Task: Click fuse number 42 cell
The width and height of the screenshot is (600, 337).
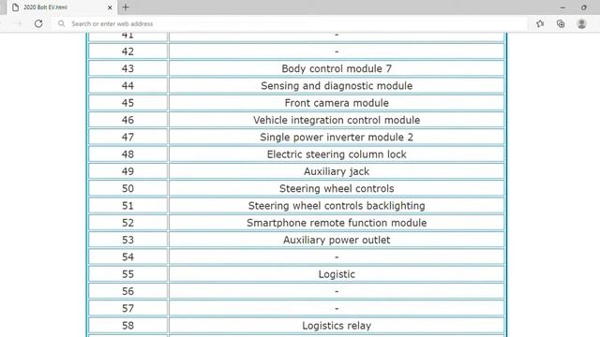Action: 127,51
